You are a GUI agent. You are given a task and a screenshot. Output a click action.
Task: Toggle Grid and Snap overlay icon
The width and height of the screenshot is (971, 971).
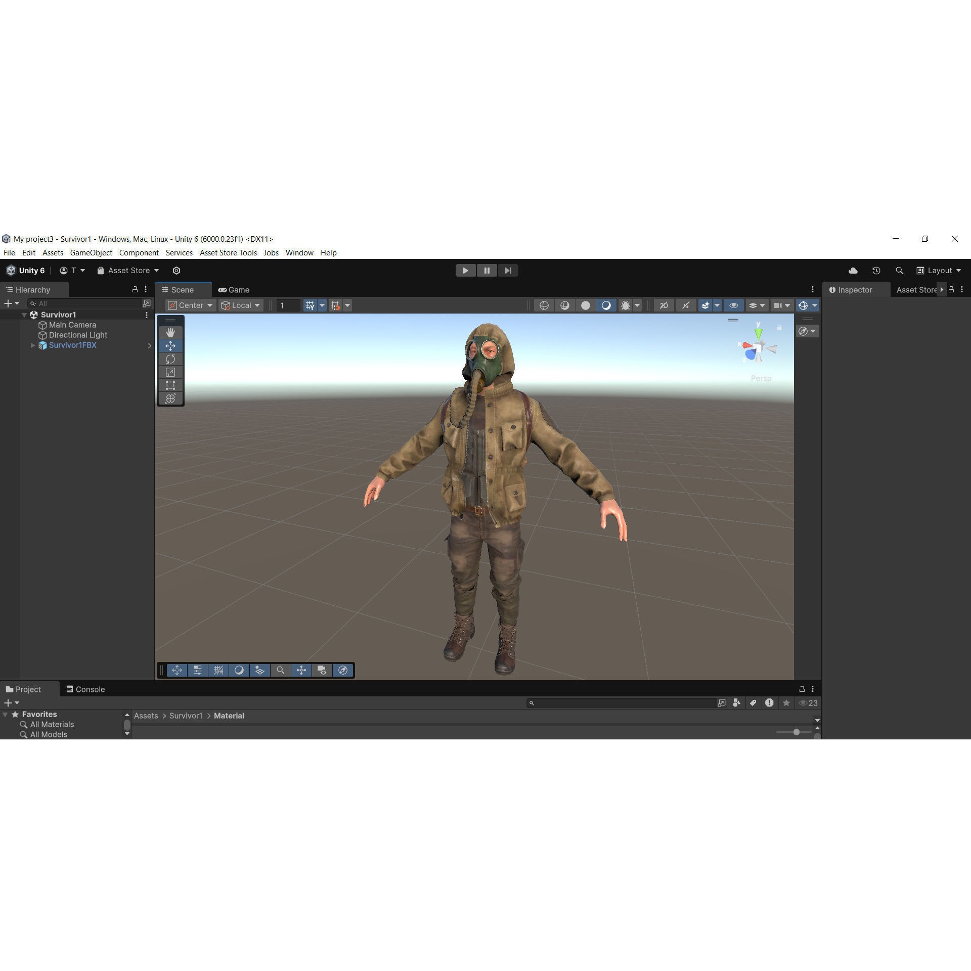click(218, 670)
